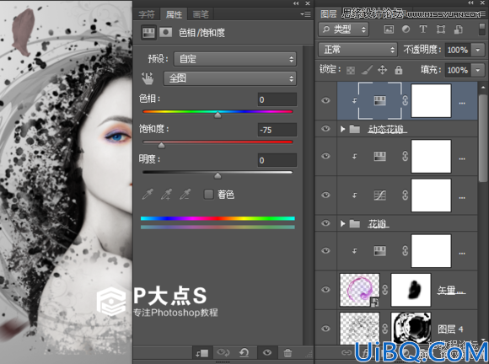
Task: Enable the 着色 checkbox
Action: (208, 194)
